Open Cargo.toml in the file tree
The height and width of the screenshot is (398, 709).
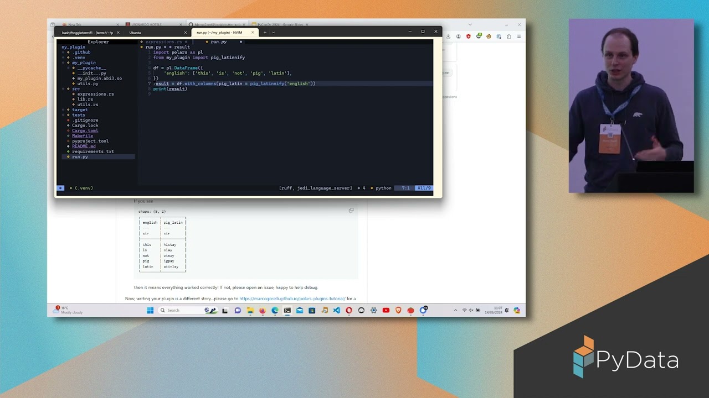(x=85, y=130)
